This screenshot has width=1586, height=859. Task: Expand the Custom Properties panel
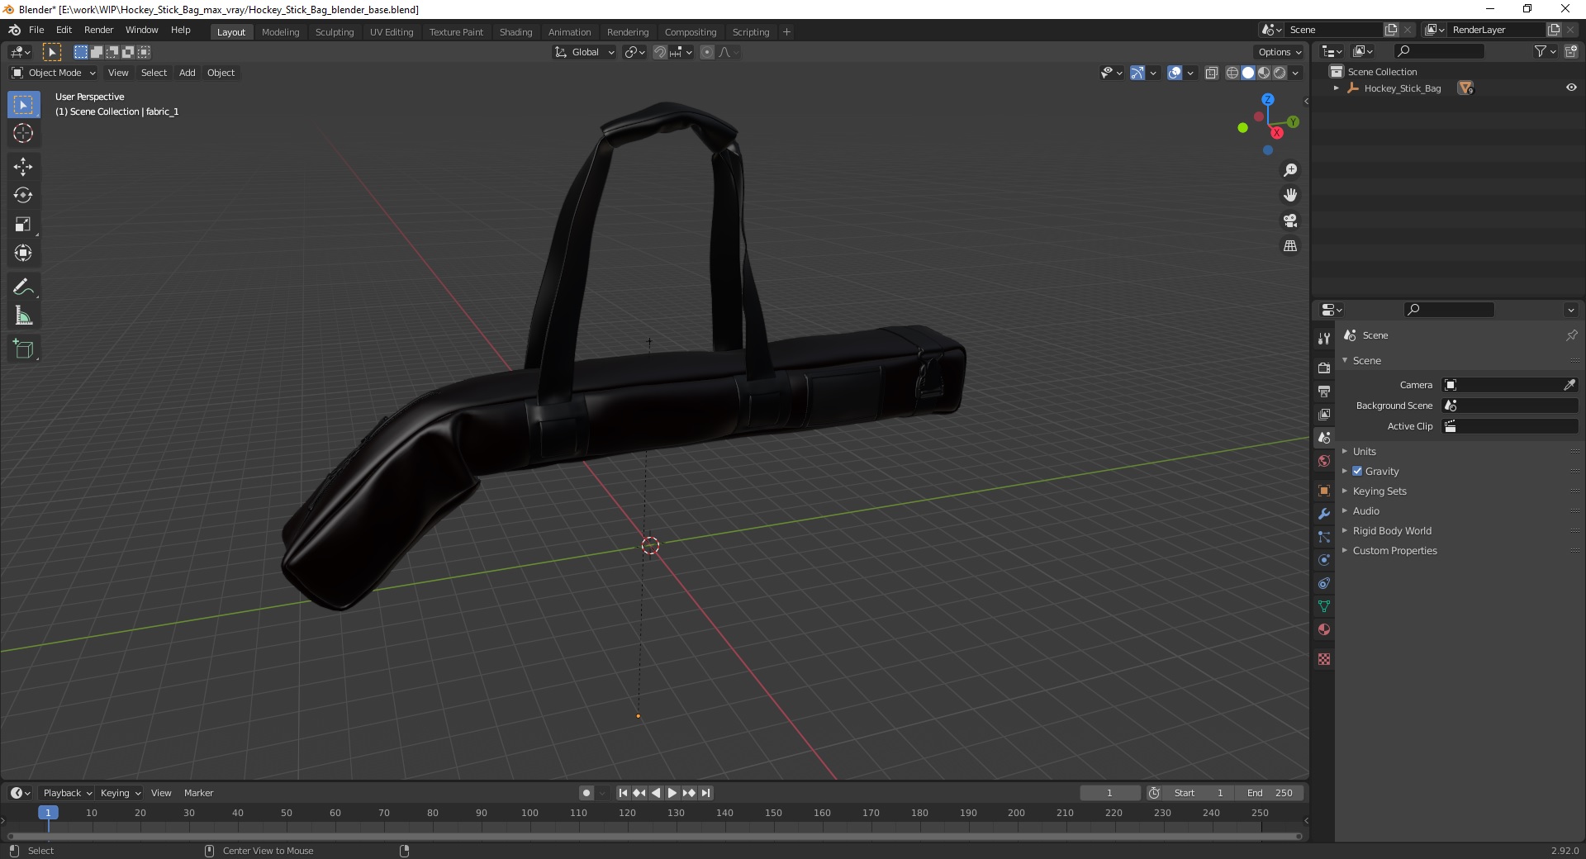(x=1394, y=550)
